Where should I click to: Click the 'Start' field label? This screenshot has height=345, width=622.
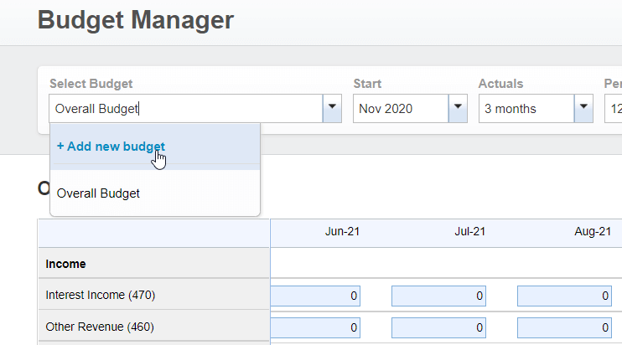pos(367,84)
